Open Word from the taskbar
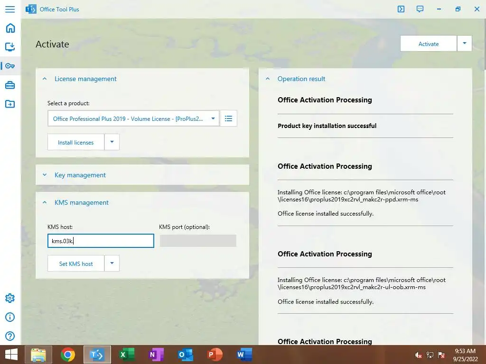 click(244, 355)
